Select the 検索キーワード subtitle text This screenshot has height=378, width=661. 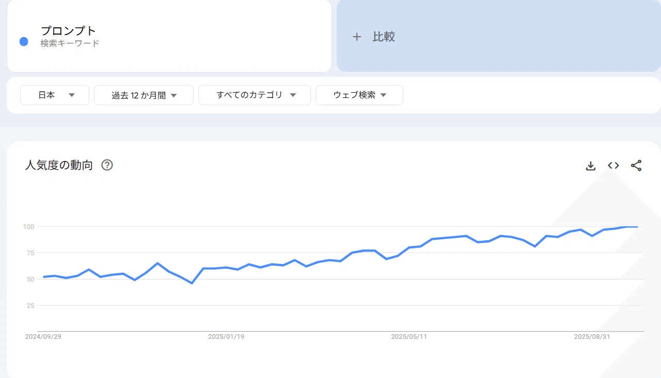pos(70,43)
